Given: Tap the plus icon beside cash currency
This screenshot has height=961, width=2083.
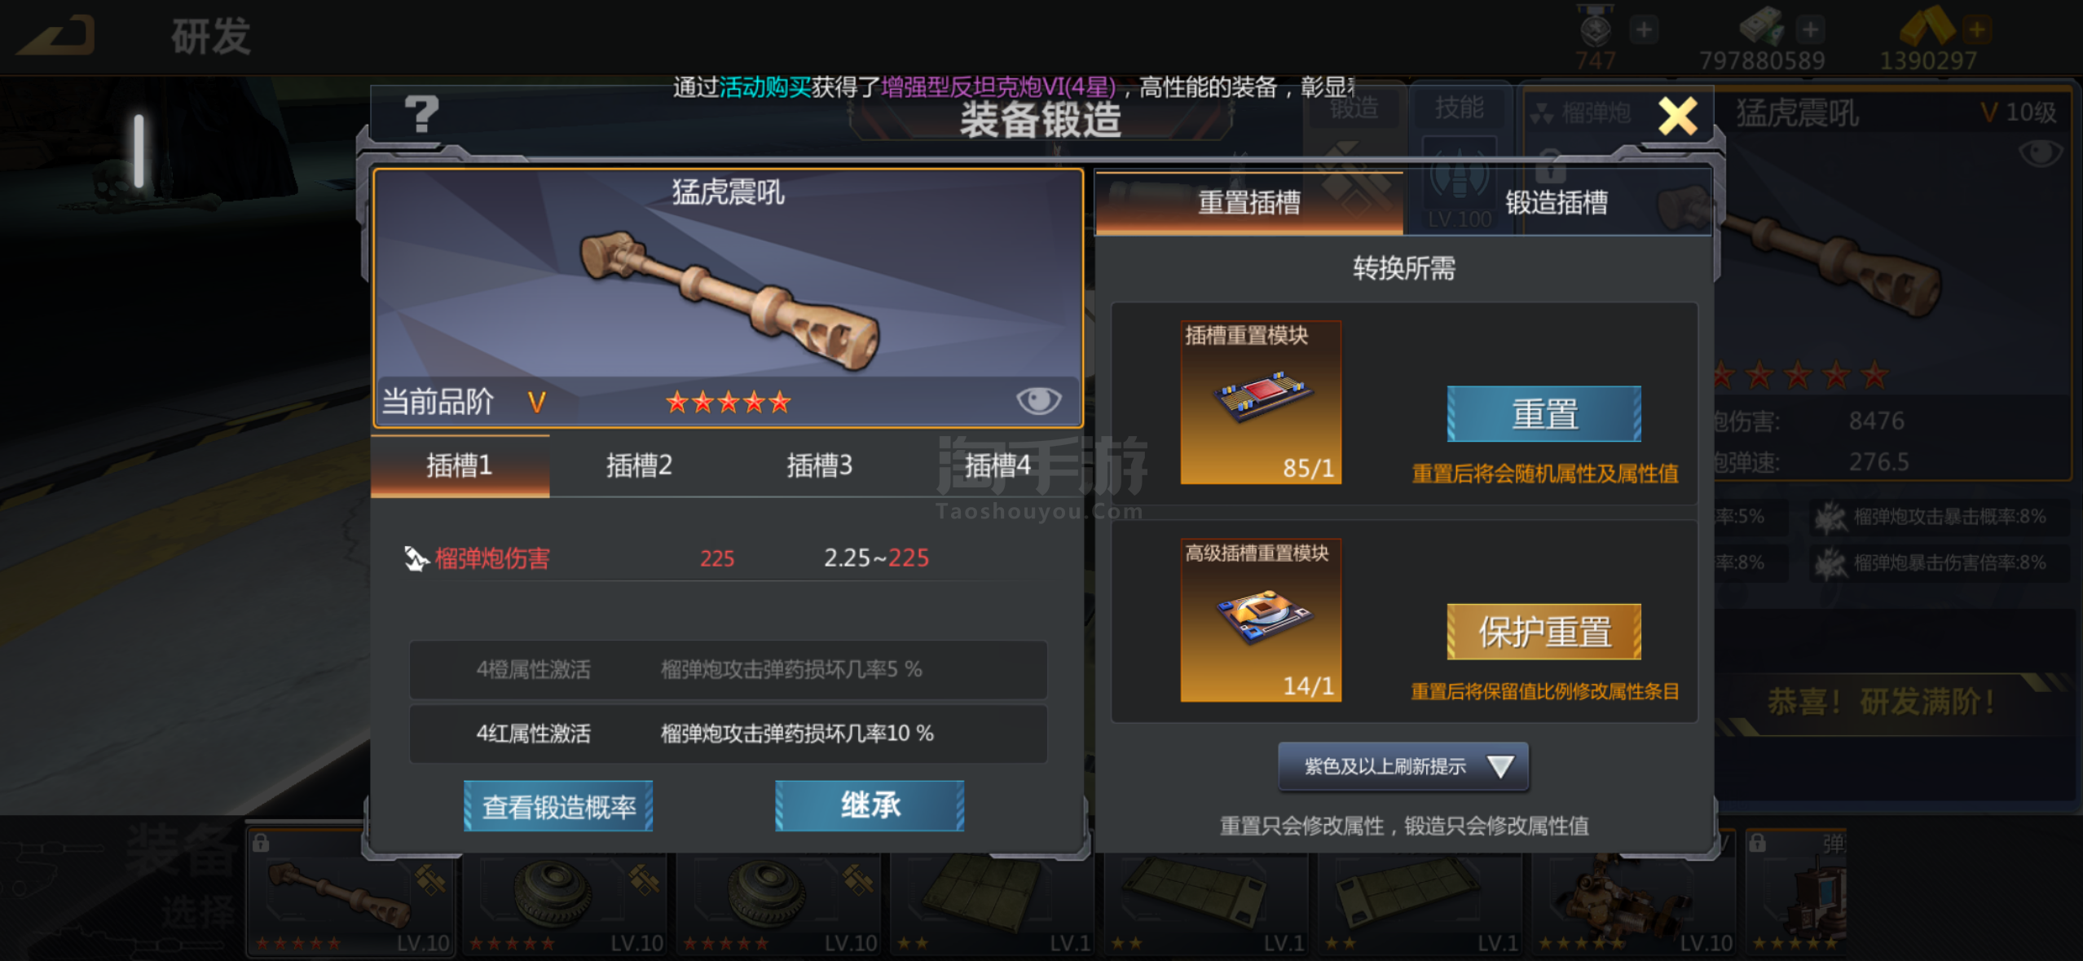Looking at the screenshot, I should pos(1810,30).
